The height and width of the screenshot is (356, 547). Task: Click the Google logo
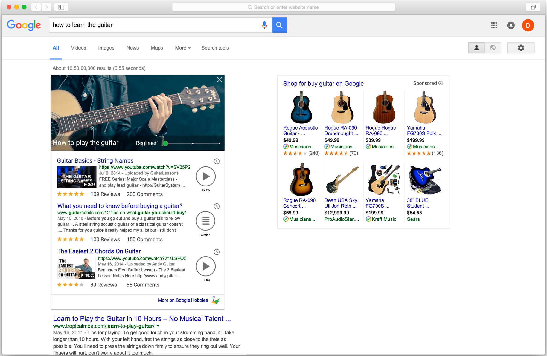click(24, 25)
